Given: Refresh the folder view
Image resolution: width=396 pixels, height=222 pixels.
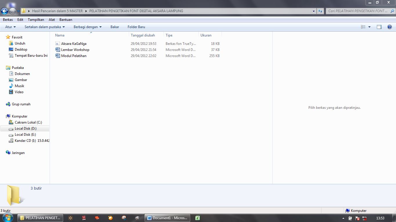Looking at the screenshot, I should 320,11.
